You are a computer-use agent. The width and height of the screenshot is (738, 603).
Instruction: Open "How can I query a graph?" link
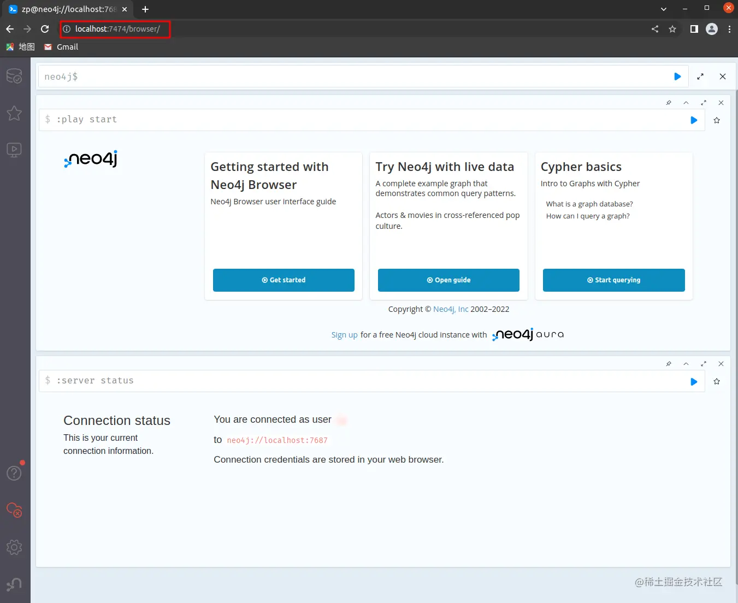588,216
